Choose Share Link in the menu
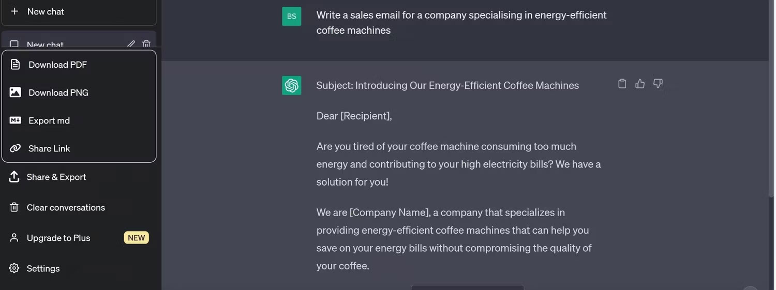This screenshot has width=776, height=290. 49,148
